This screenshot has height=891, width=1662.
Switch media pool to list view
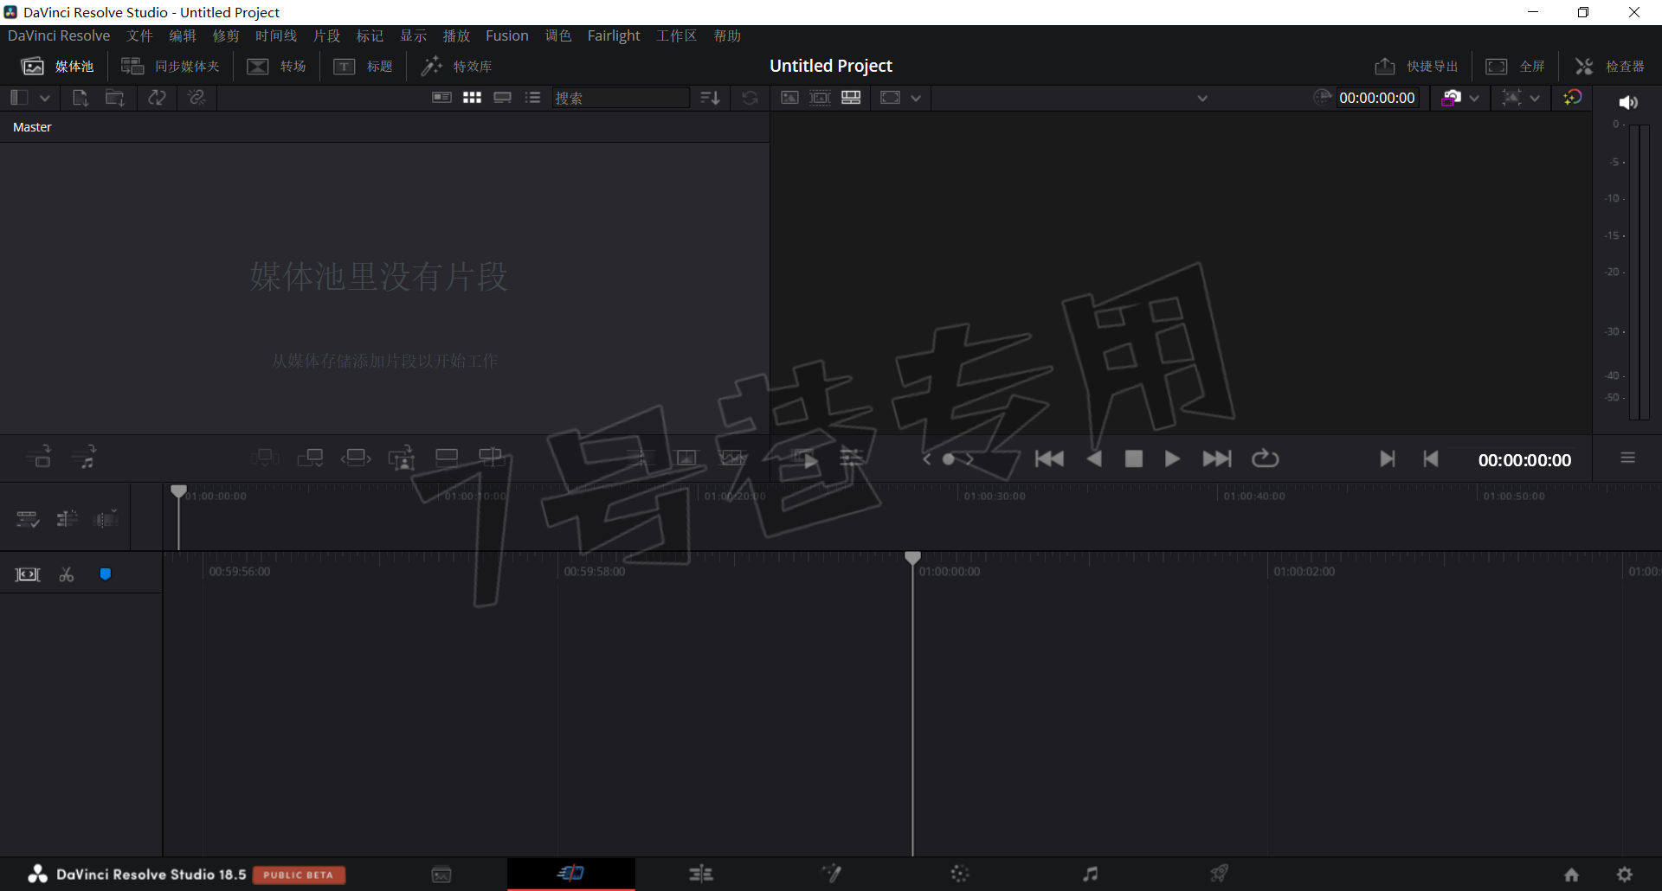532,98
